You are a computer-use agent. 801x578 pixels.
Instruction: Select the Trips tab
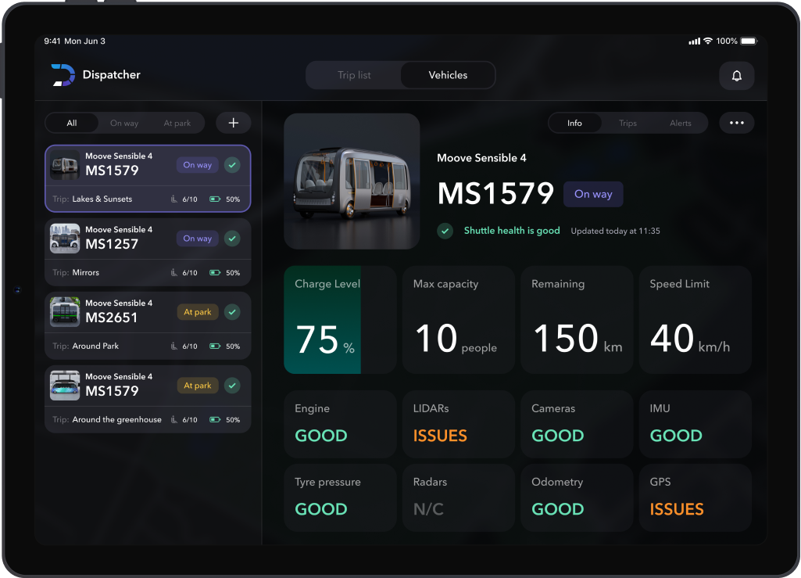(x=628, y=123)
